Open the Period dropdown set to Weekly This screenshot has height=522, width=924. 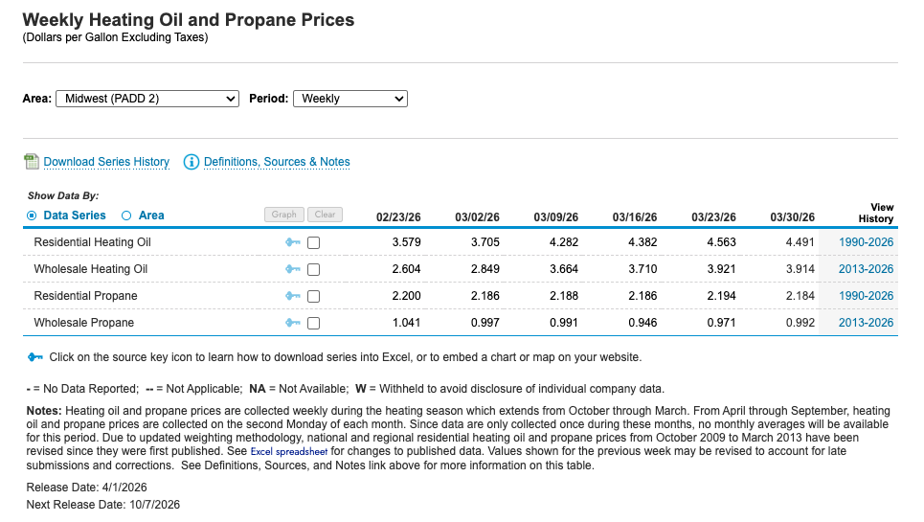coord(350,99)
